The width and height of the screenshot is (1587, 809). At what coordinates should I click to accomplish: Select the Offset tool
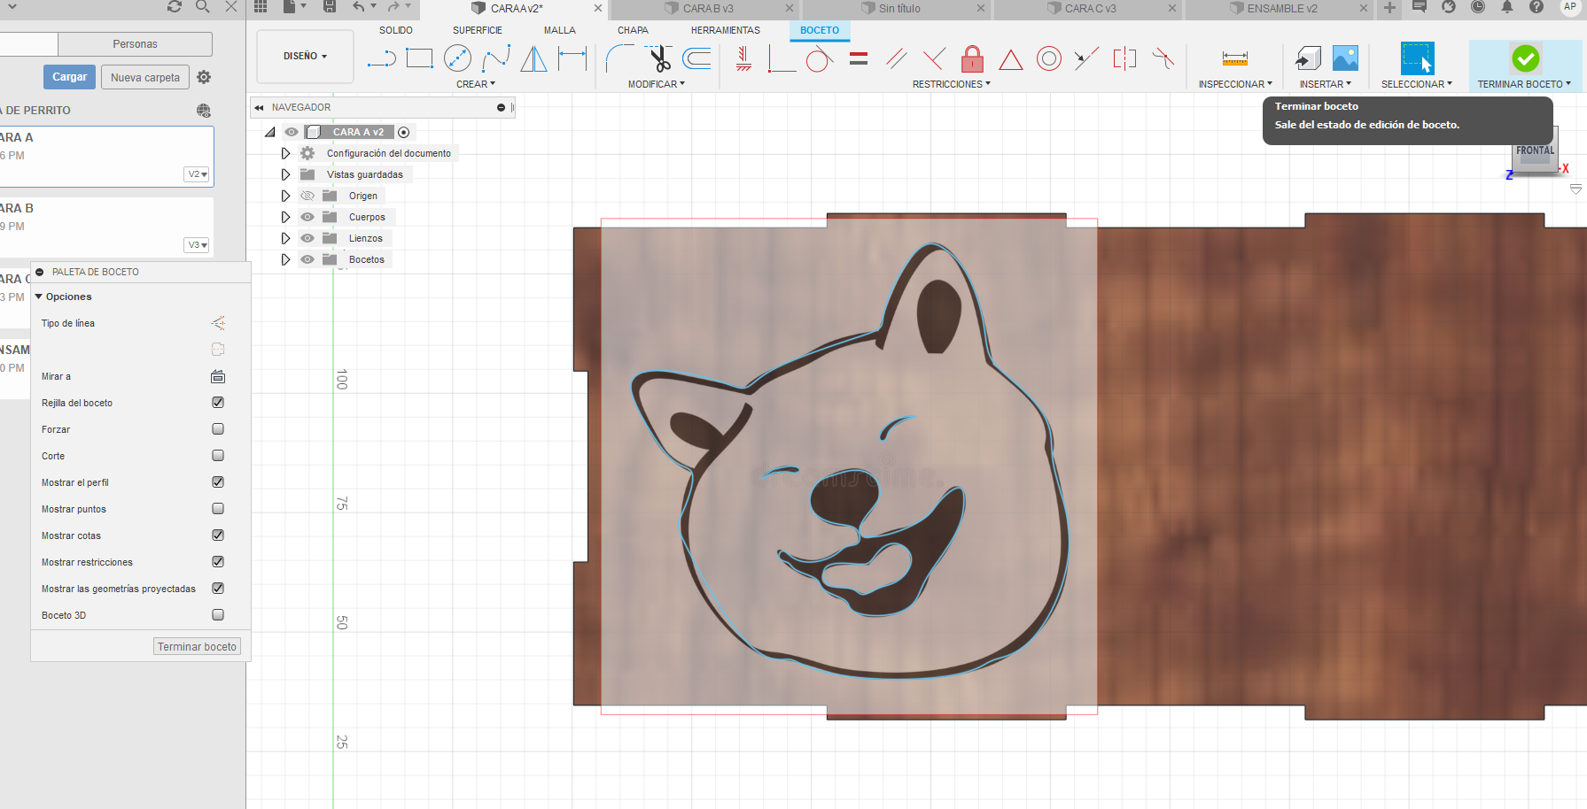[697, 59]
